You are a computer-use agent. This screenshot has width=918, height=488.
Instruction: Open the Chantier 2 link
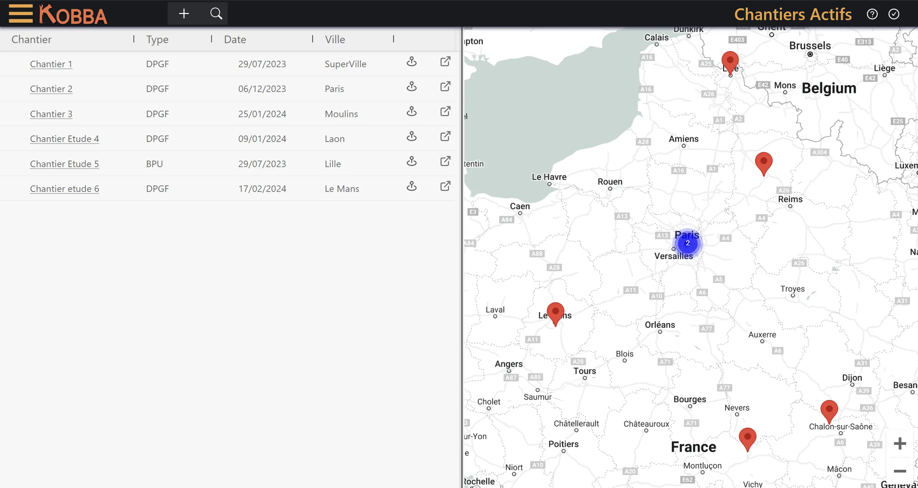[51, 89]
